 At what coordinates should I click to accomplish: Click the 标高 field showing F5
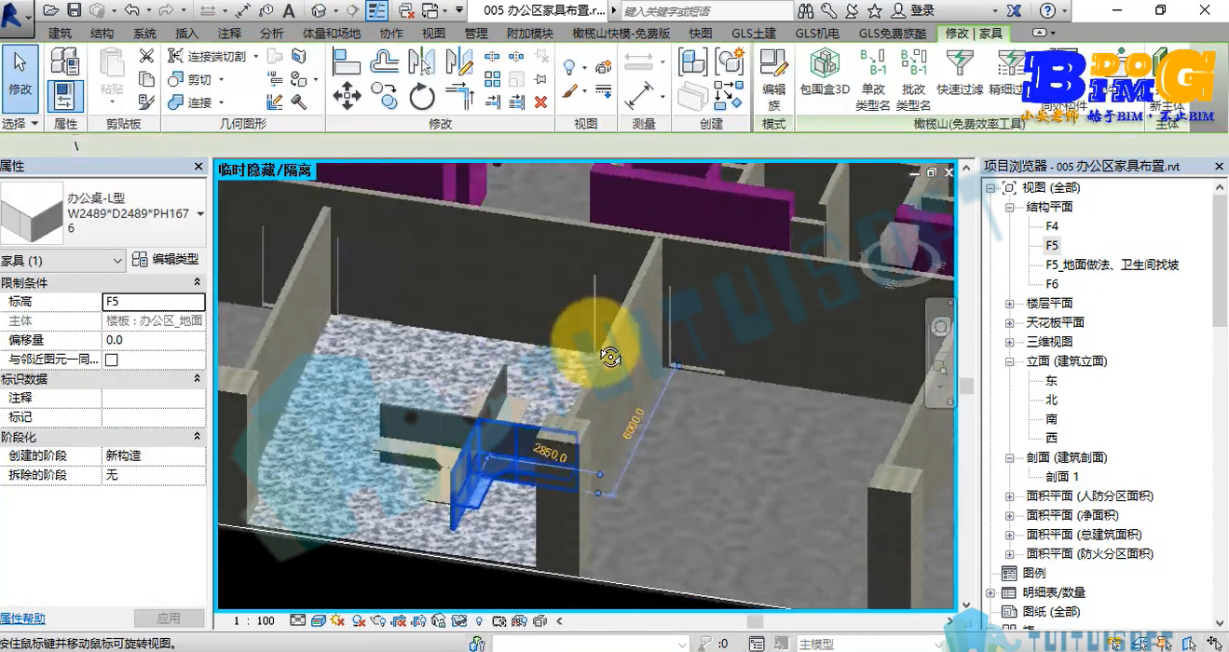point(153,302)
